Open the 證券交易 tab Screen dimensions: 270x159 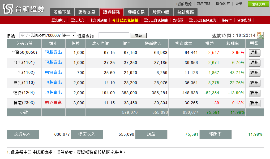click(x=87, y=12)
